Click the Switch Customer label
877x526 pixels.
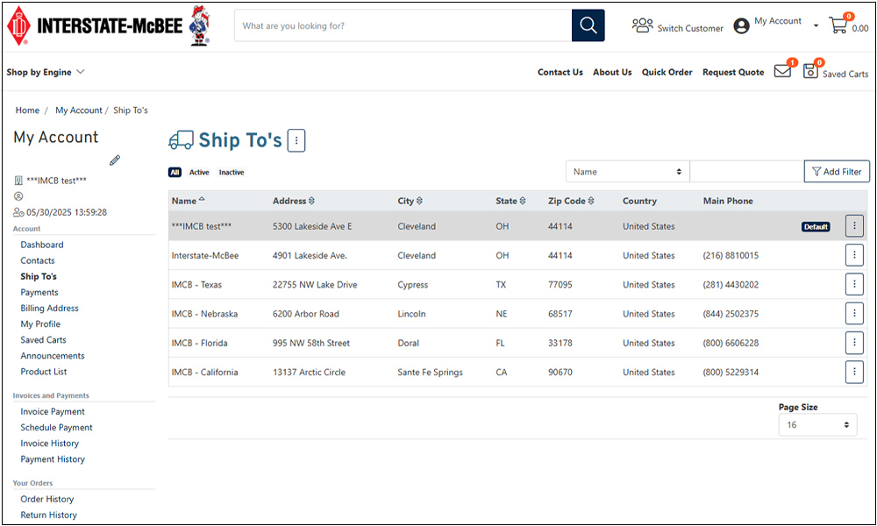[690, 29]
